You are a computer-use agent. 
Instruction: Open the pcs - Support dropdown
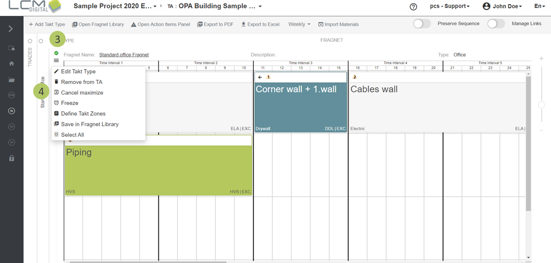(x=449, y=6)
